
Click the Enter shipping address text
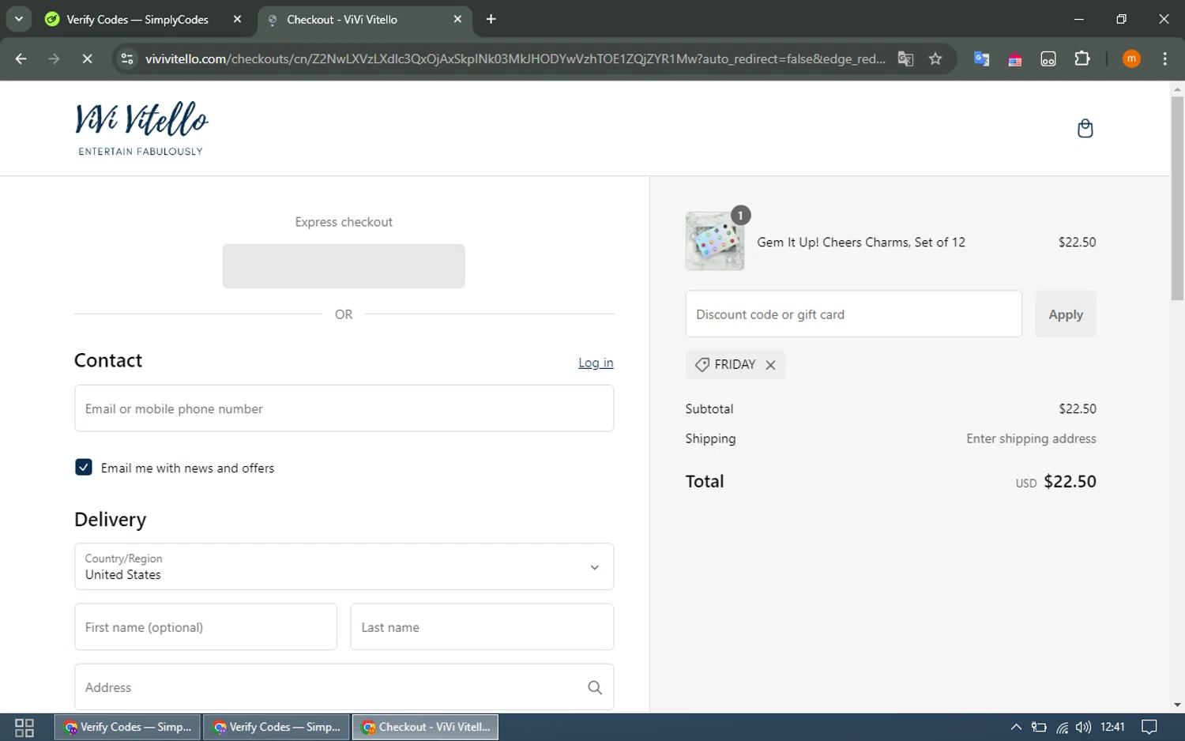[x=1031, y=438]
